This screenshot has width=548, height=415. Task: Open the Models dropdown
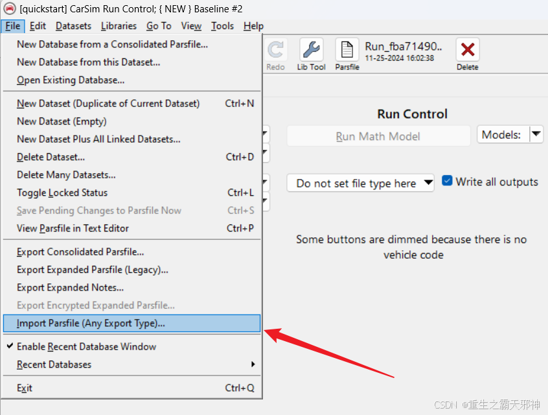510,134
